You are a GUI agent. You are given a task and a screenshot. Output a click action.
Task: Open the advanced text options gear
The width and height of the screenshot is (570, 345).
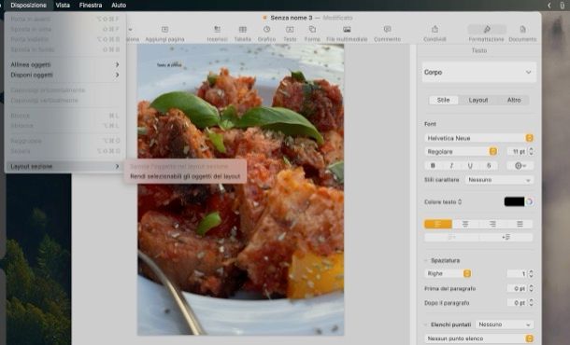coord(520,166)
